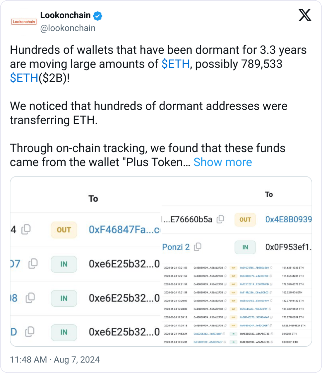Click the tweet timestamp 11:48 AM Aug 7, 2024
This screenshot has width=322, height=373.
pyautogui.click(x=55, y=360)
